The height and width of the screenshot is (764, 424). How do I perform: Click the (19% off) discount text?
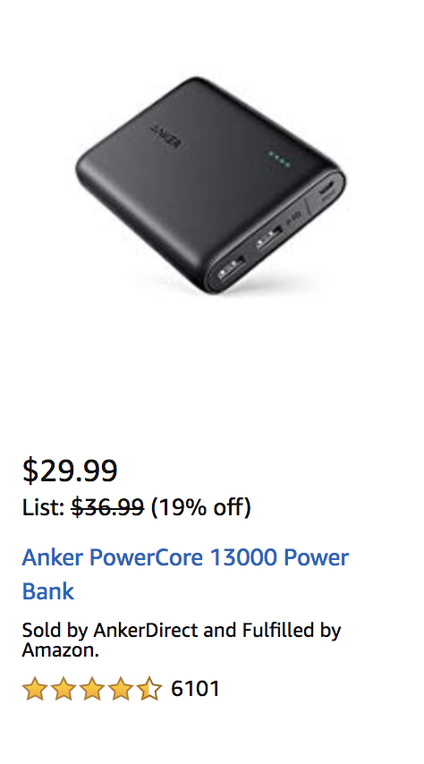[201, 508]
